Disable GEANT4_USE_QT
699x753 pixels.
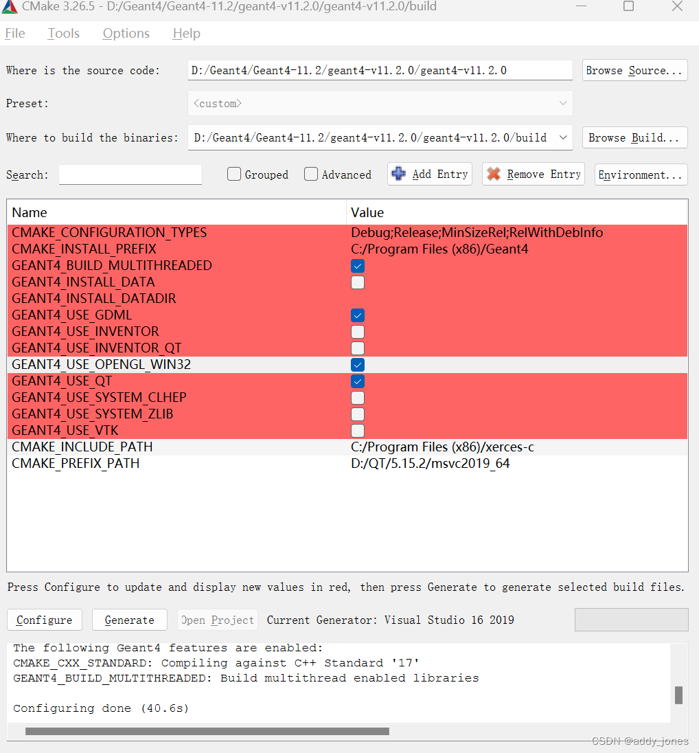[357, 381]
